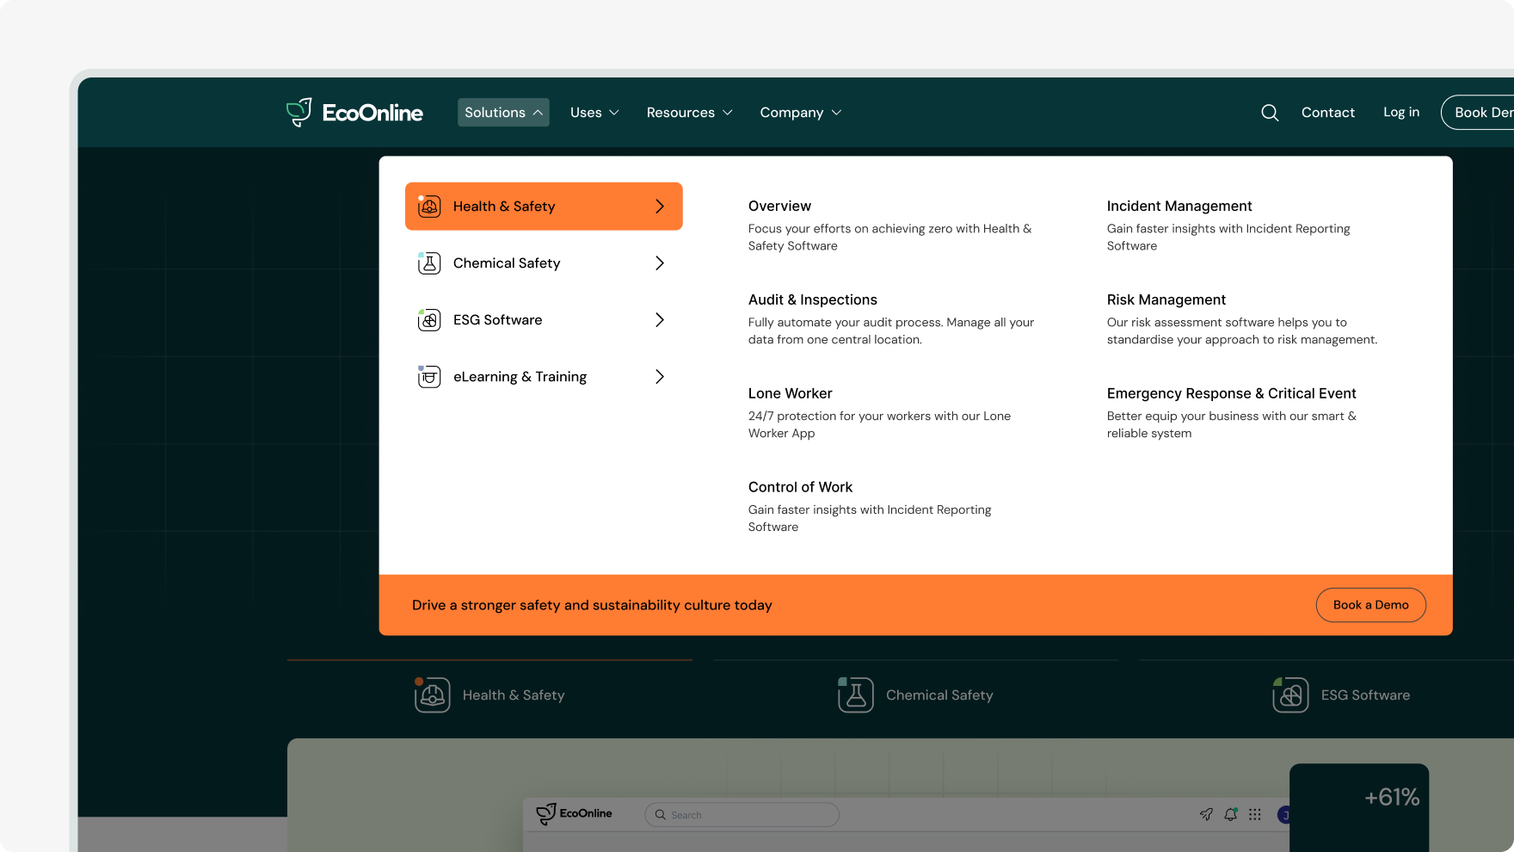Click 'Our risk assessment software helps' description
Viewport: 1514px width, 852px height.
coord(1242,331)
